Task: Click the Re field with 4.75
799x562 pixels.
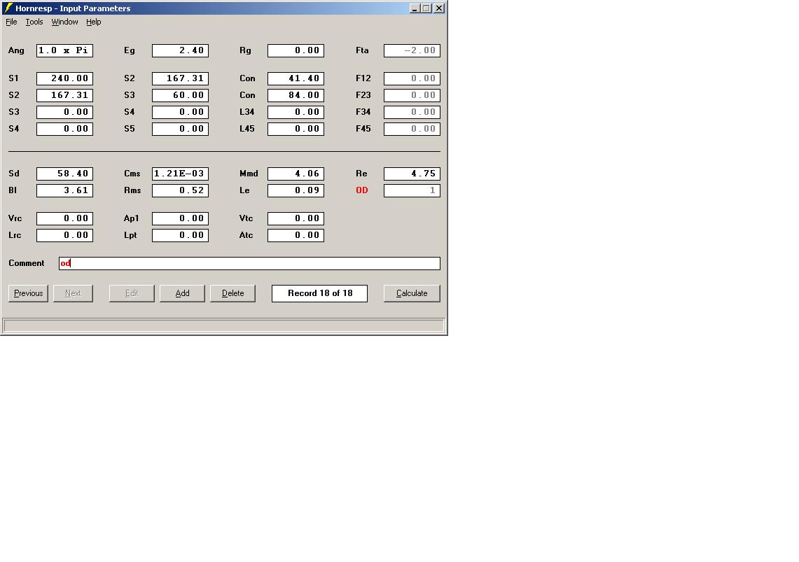Action: click(412, 174)
